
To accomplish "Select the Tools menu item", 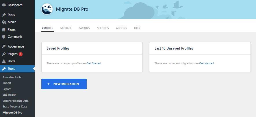I will click(17, 69).
